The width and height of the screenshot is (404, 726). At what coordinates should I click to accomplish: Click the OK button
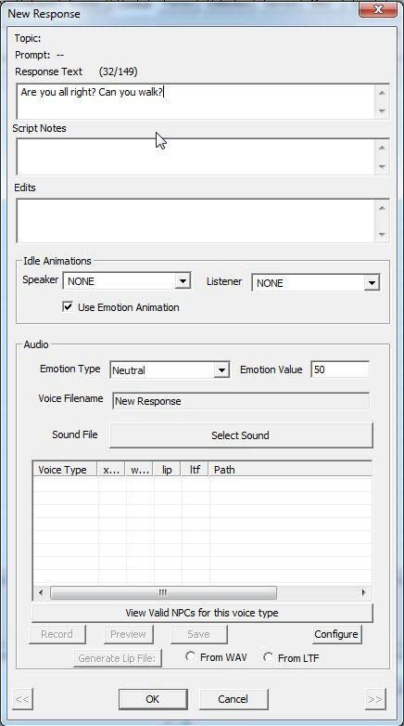(153, 699)
